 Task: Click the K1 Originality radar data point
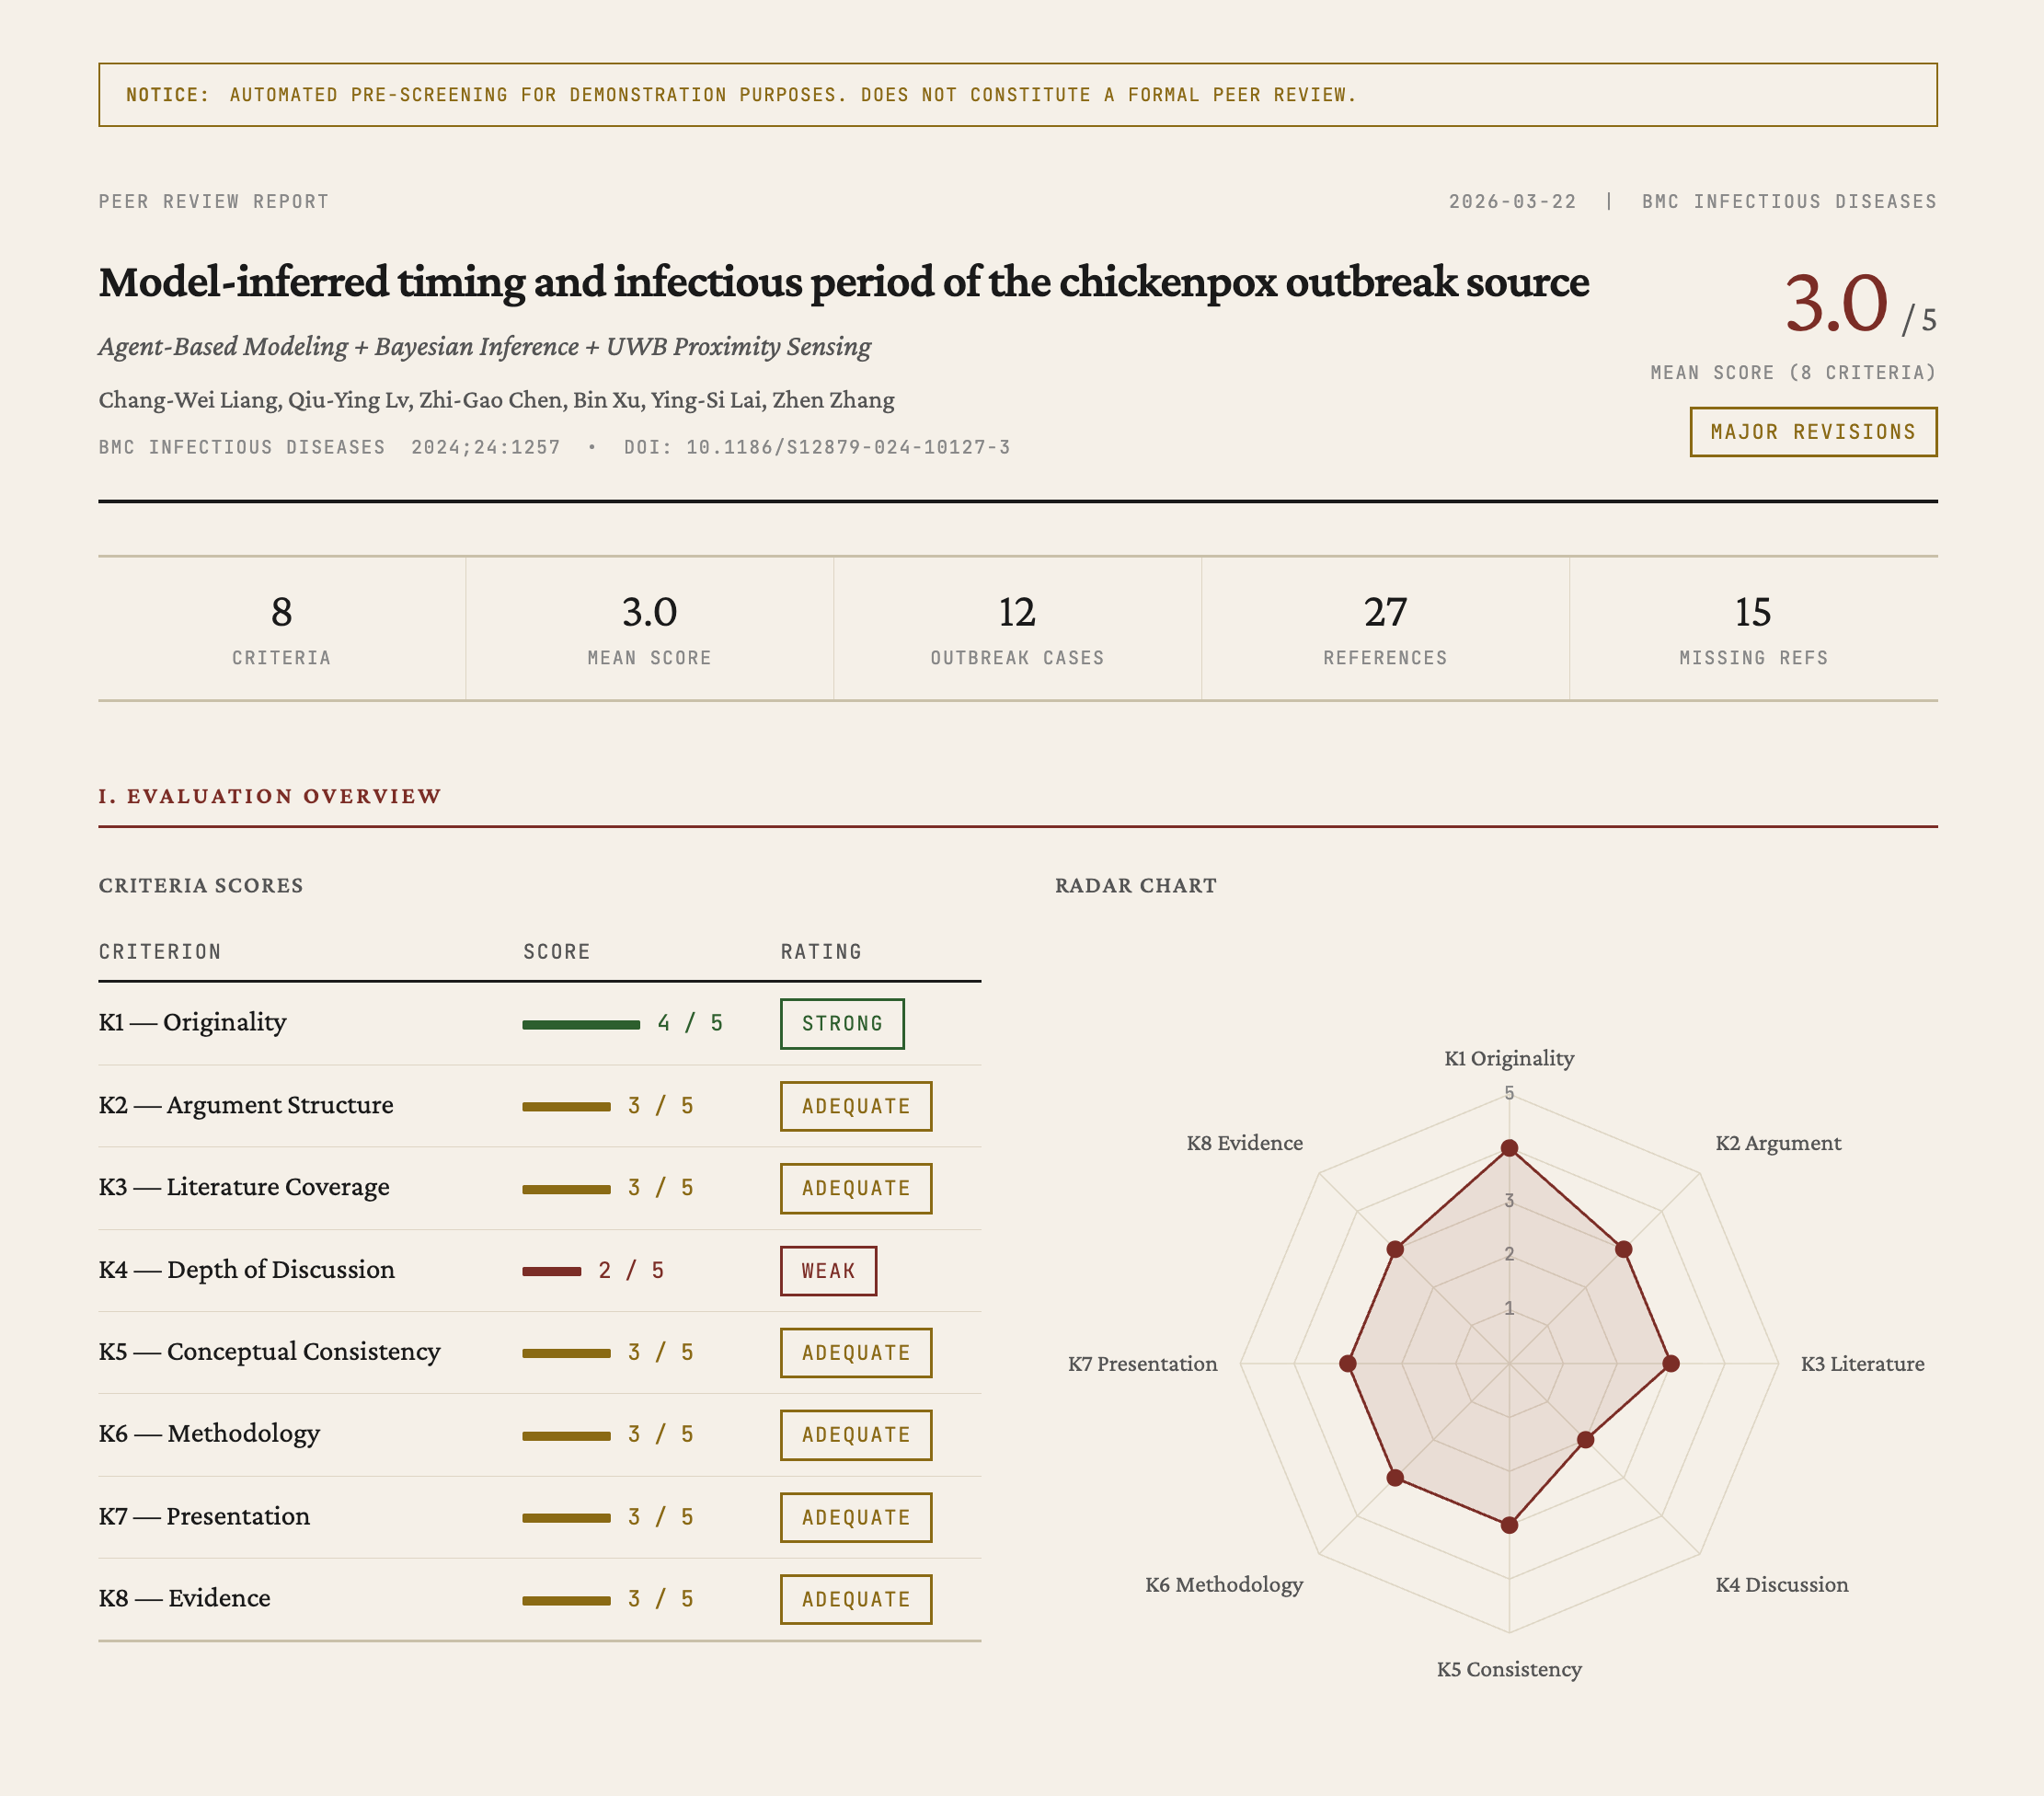click(x=1509, y=1148)
